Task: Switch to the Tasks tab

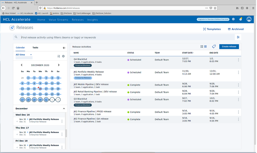Action: coord(35,48)
